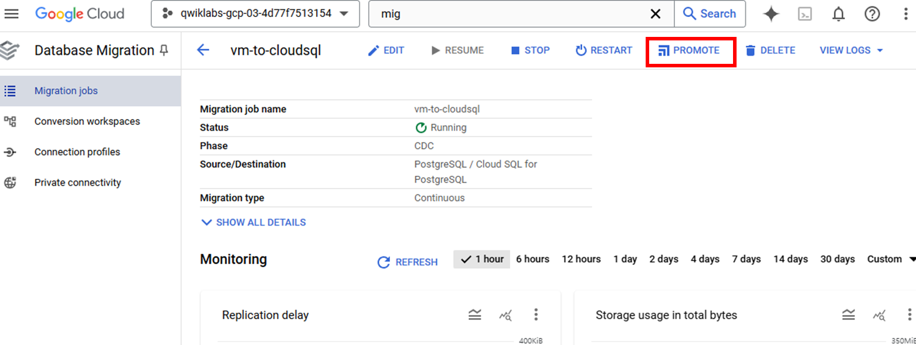Open the project selector qwiklabs-gcp-03-4d77f7513154
This screenshot has height=345, width=916.
click(255, 14)
